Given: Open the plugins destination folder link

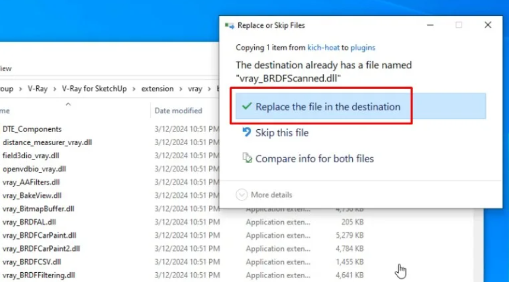Looking at the screenshot, I should point(363,48).
